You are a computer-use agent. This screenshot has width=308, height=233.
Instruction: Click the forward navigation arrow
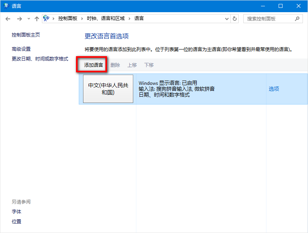[19, 18]
